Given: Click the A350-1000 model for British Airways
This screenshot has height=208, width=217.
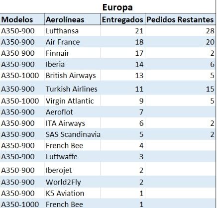Looking at the screenshot, I should [x=22, y=76].
